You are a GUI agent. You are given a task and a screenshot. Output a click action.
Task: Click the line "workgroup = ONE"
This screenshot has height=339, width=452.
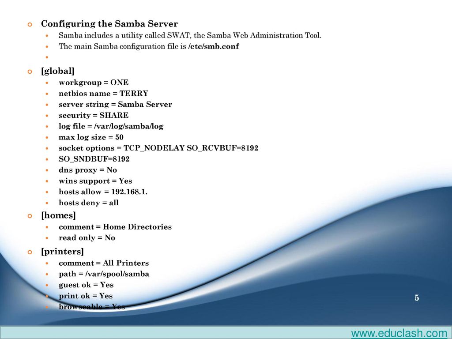click(94, 83)
